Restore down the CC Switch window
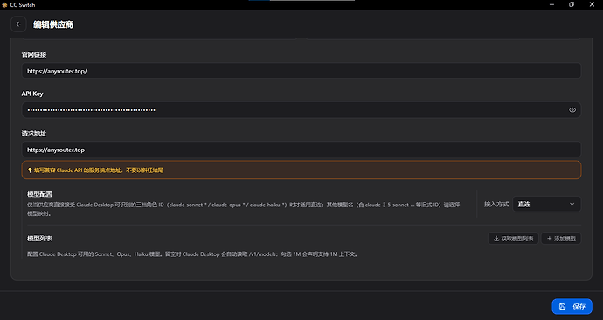This screenshot has height=320, width=603. (x=572, y=4)
